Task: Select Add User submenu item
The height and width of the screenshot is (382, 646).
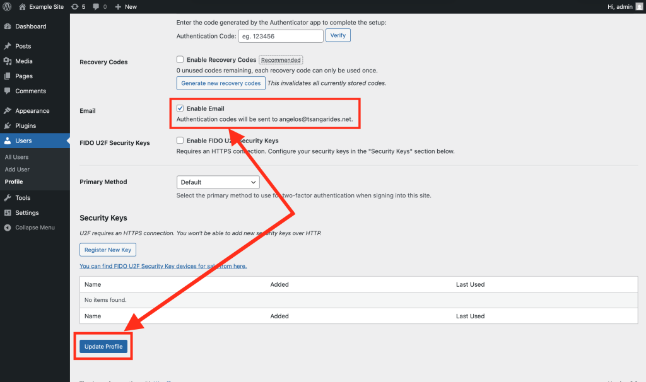Action: 17,170
